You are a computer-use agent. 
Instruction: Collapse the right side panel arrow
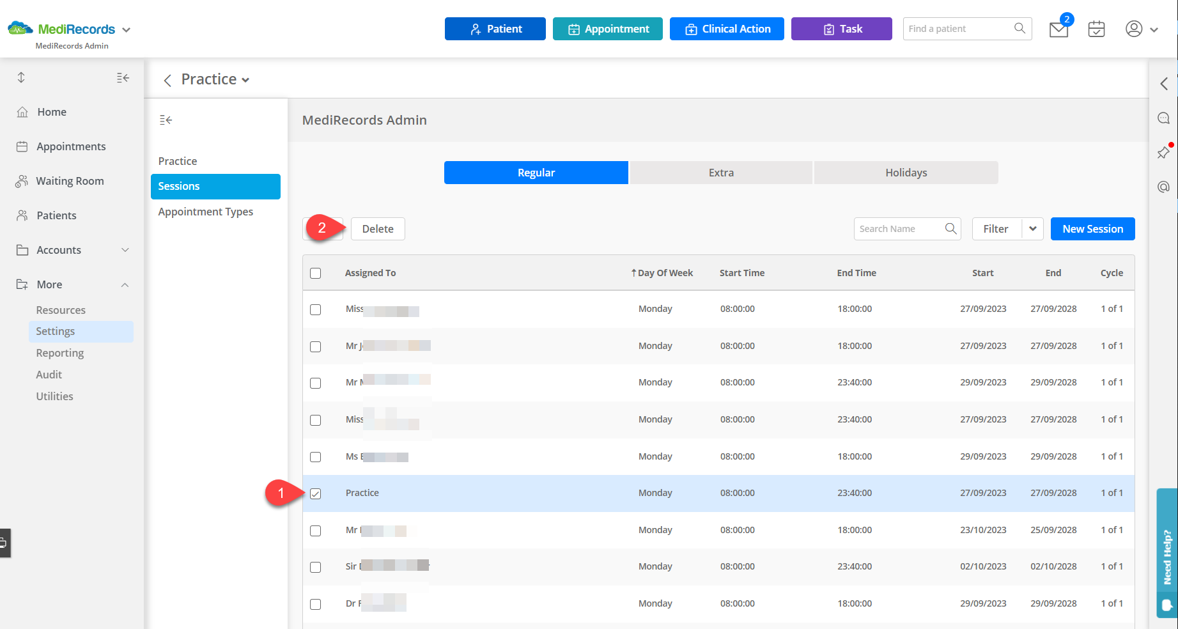click(1164, 84)
